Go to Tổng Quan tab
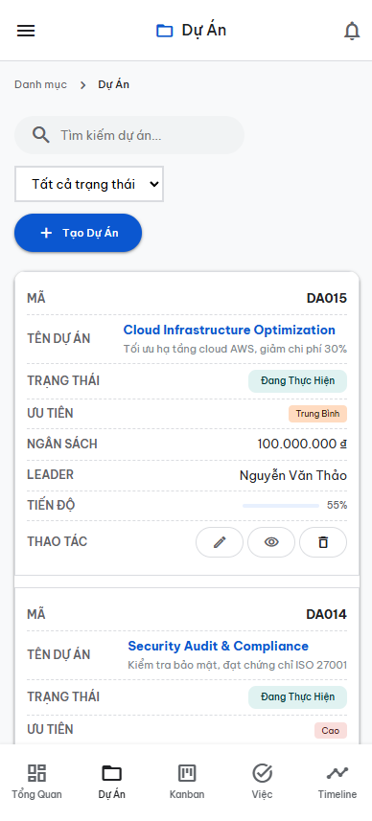Screen dimensions: 372x821 [36, 781]
